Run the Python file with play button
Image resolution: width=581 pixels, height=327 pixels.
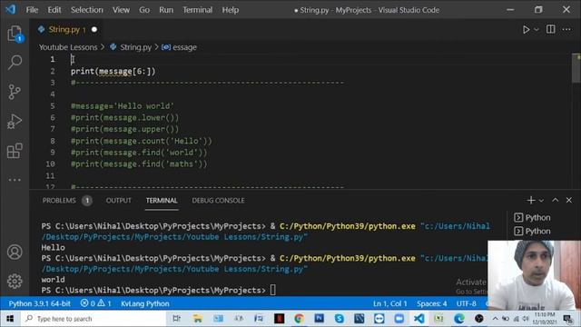tap(526, 29)
